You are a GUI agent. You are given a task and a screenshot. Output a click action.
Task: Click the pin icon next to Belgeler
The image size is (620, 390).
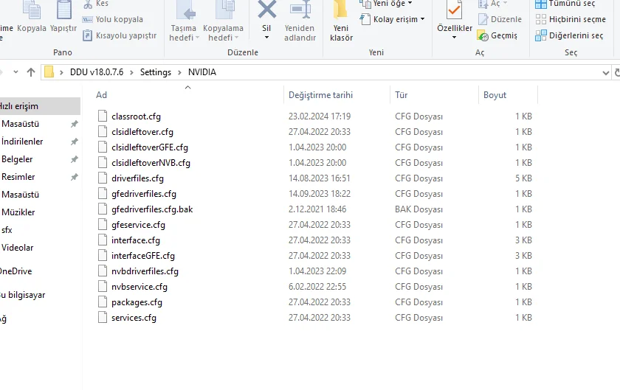click(74, 159)
